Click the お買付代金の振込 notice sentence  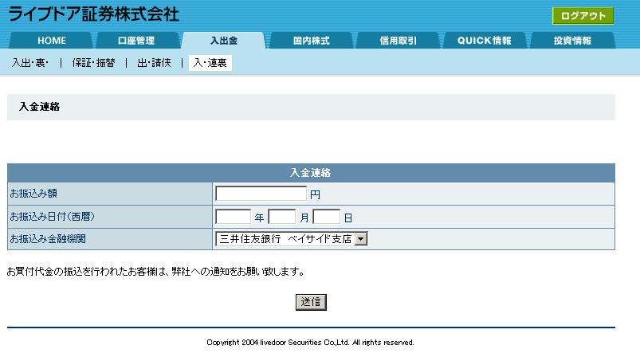156,272
